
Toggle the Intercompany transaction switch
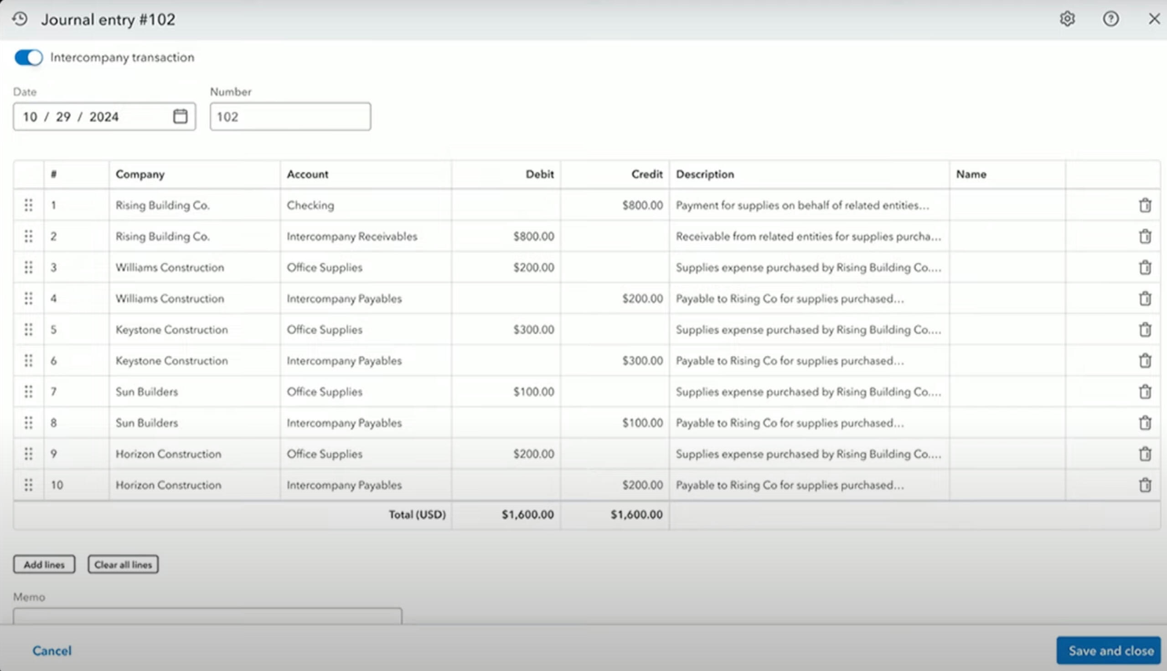coord(29,57)
